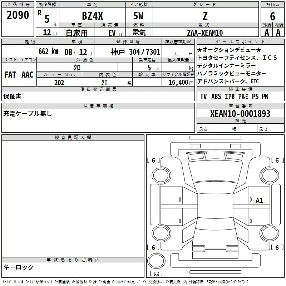This screenshot has width=286, height=286.
Task: Click the [レス] marker below the diagram
Action: pos(156,274)
